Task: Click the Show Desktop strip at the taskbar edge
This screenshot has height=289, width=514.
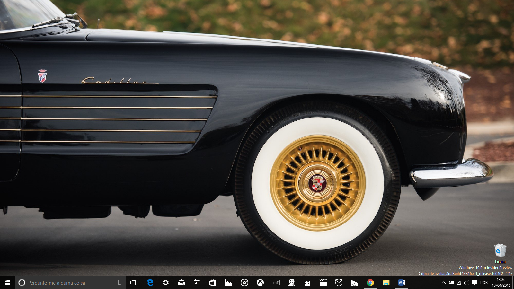Action: 513,283
